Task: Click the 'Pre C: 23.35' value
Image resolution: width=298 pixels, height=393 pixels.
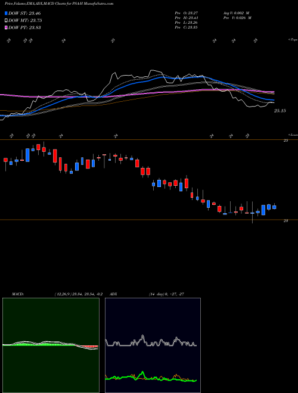Action: 187,27
